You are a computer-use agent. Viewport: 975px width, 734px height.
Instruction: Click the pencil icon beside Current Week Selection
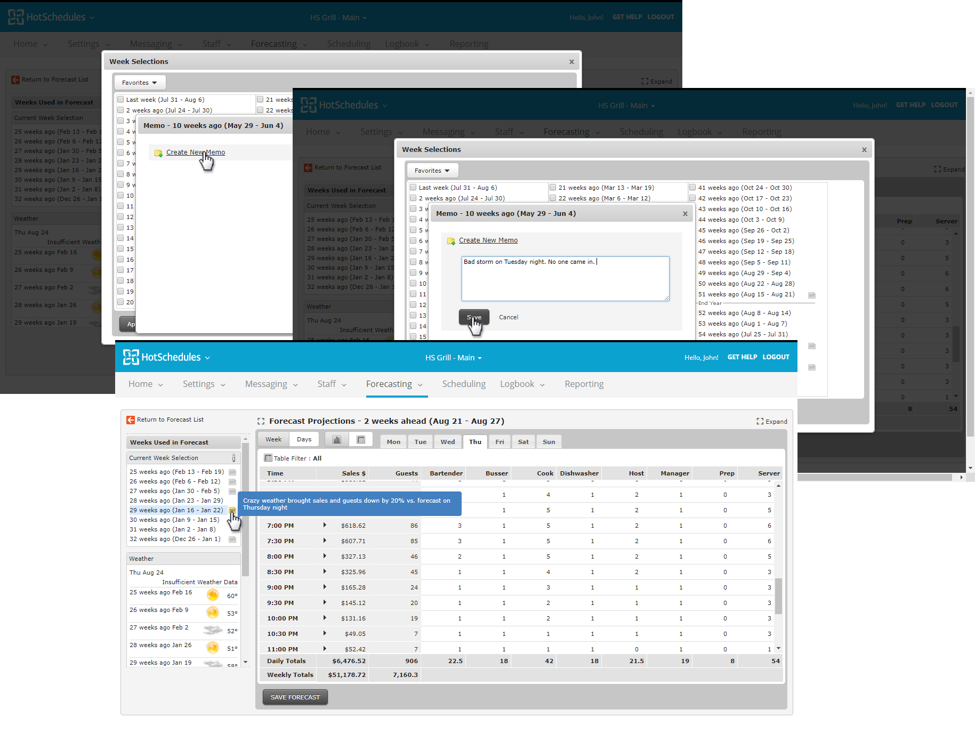tap(233, 458)
